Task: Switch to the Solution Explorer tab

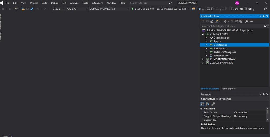Action: 210,89
